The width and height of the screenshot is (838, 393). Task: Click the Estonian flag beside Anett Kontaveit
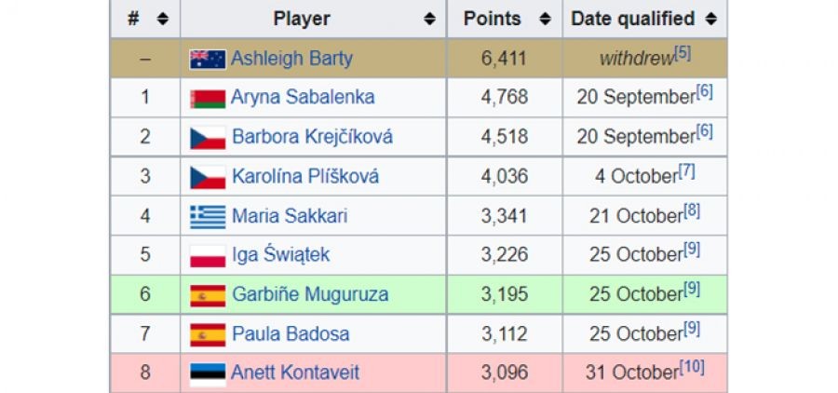pos(208,373)
